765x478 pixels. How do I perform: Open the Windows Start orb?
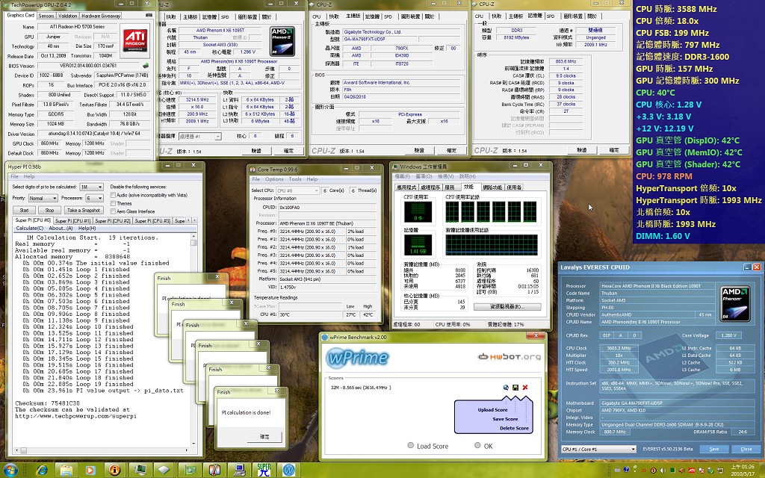point(10,470)
